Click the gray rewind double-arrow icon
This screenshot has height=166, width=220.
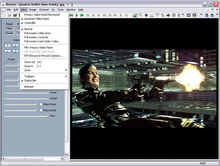pos(104,15)
